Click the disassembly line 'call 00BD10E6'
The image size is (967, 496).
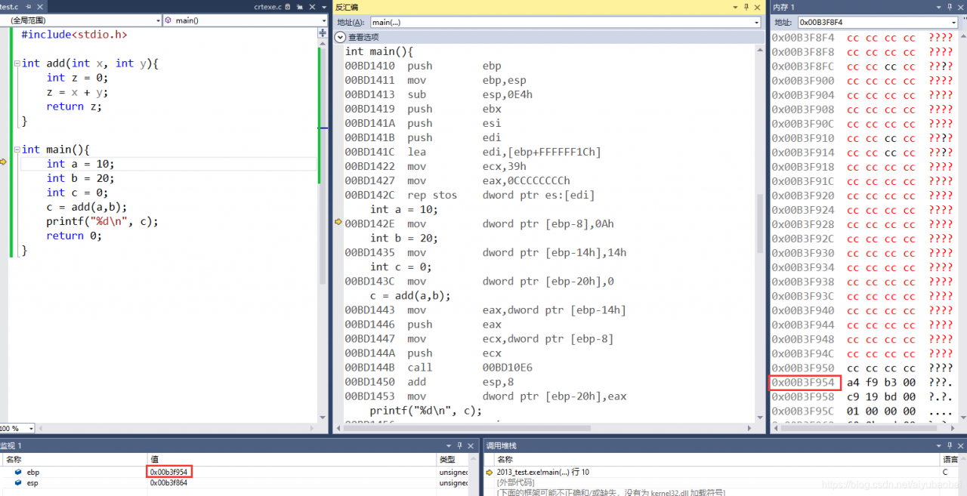(x=439, y=368)
